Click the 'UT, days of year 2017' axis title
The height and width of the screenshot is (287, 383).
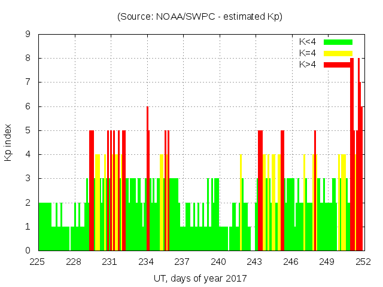point(200,278)
